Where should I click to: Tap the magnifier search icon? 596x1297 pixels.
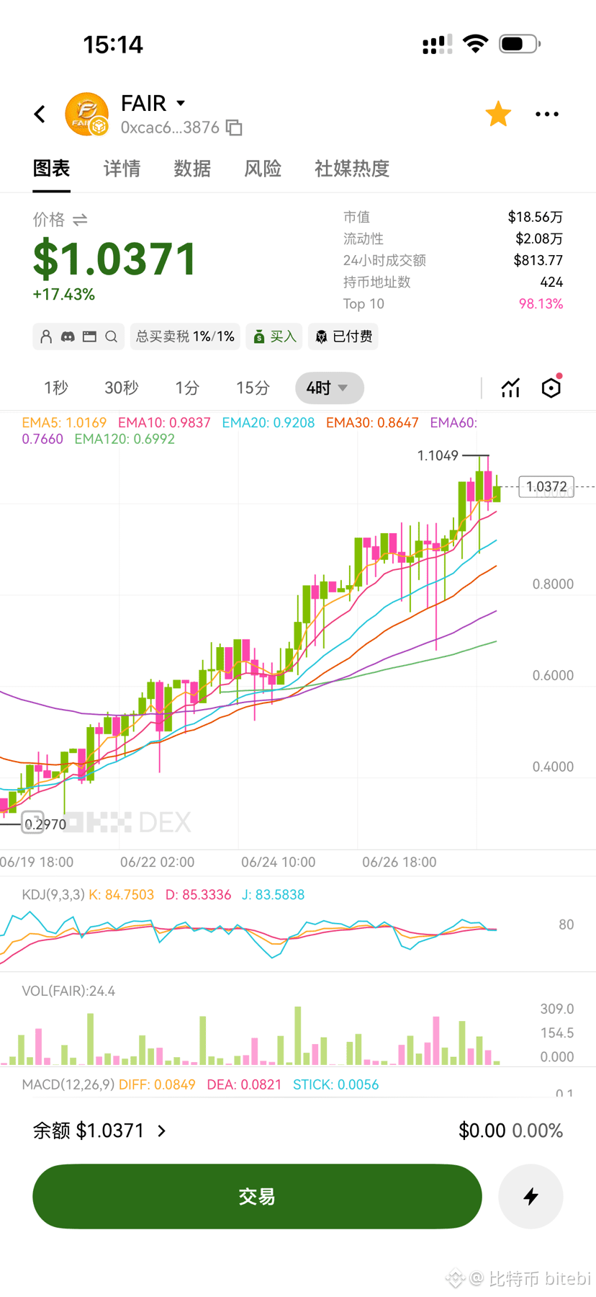[111, 336]
